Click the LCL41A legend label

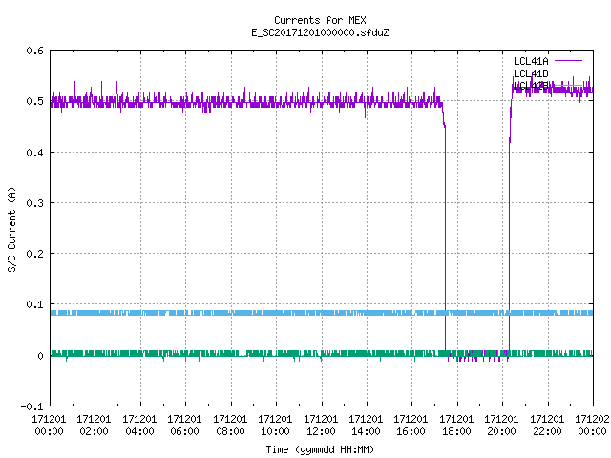tap(531, 61)
